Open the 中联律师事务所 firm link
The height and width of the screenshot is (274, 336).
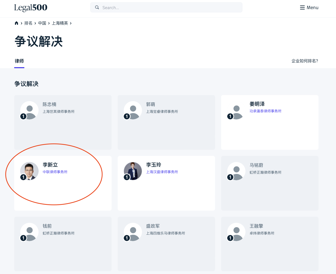[x=55, y=172]
